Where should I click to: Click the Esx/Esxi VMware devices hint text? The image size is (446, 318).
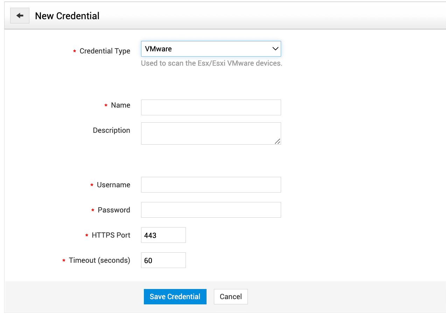point(211,64)
